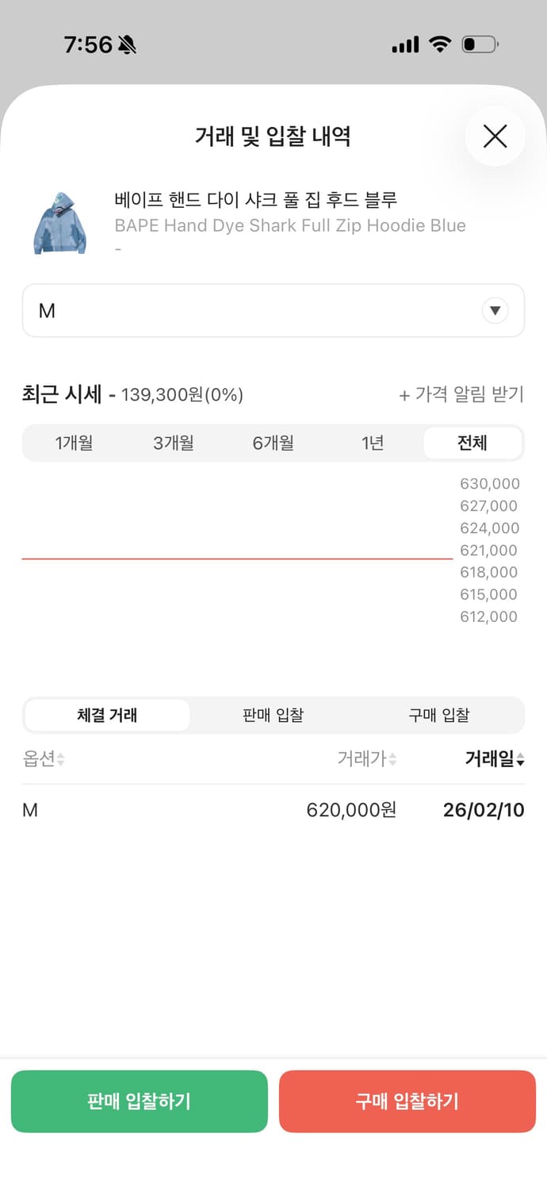This screenshot has width=547, height=1190.
Task: Tap the green 판매 입찰하기 button
Action: [140, 1101]
